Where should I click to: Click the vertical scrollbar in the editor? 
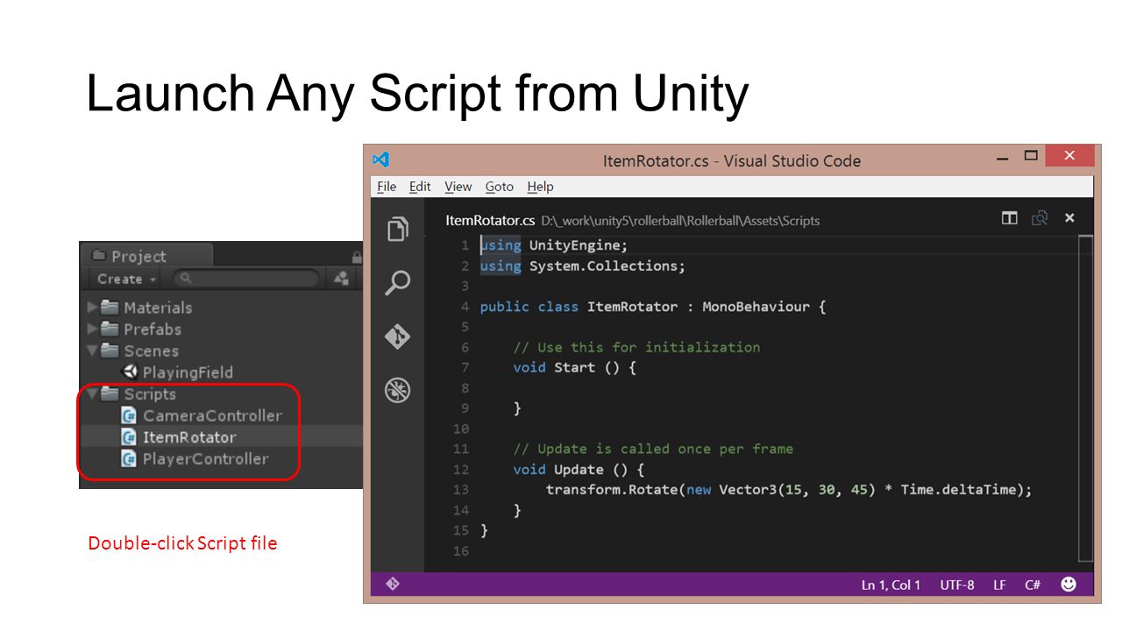tap(1085, 398)
